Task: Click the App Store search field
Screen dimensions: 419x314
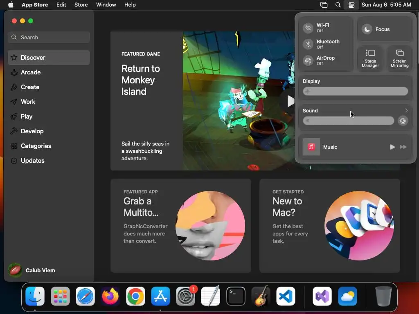Action: [49, 37]
